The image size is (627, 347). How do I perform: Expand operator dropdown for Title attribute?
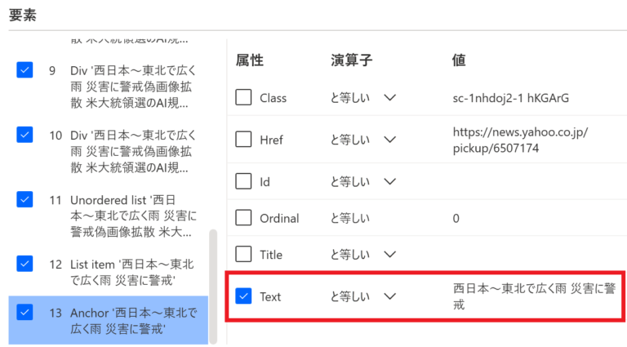[x=389, y=255]
